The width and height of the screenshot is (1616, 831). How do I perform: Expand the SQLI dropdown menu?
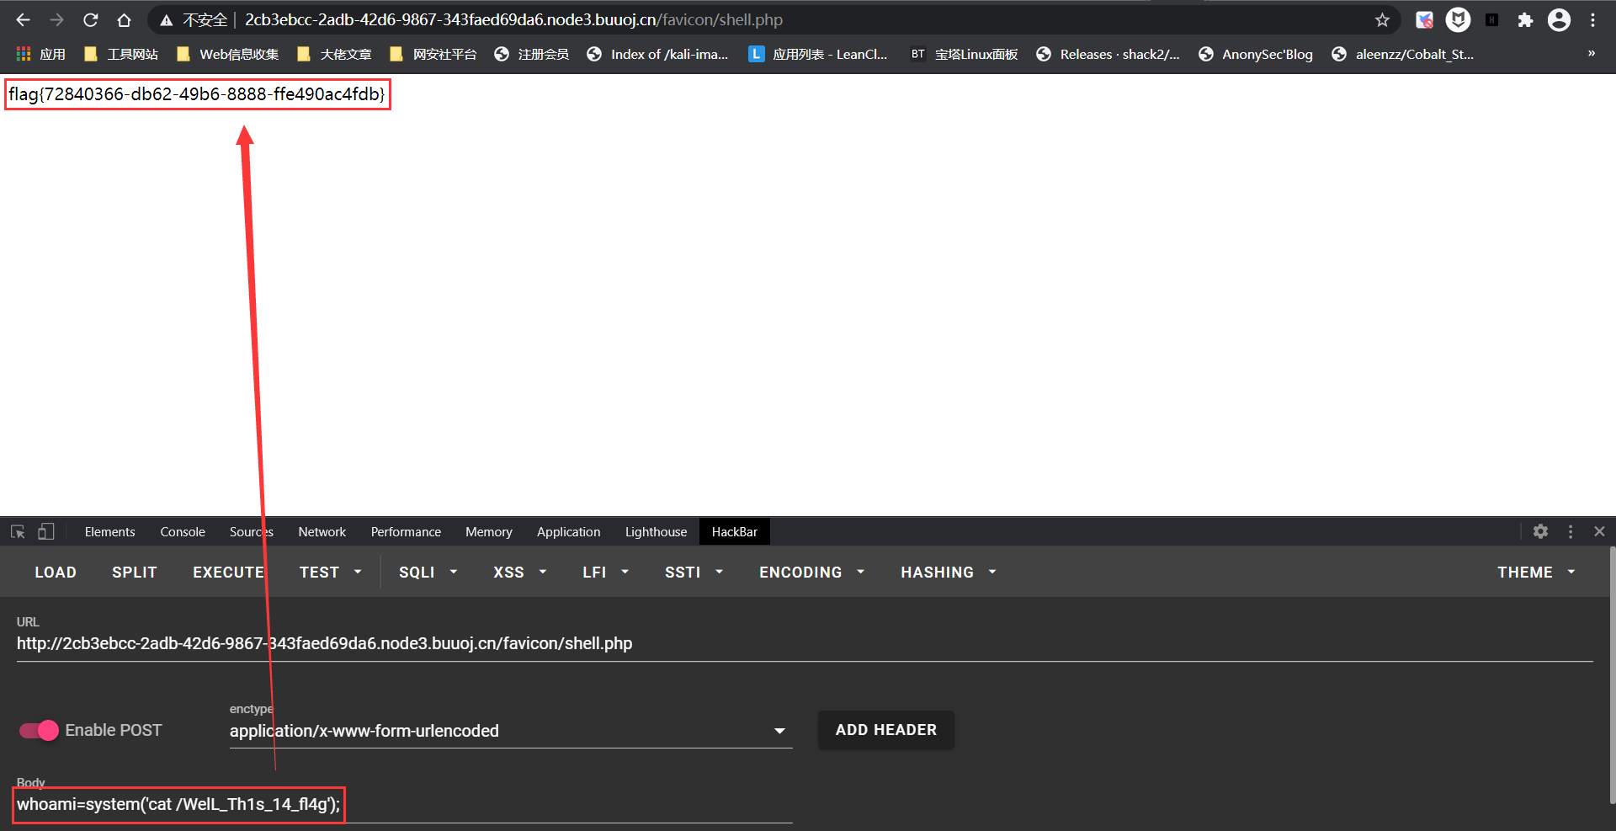428,573
